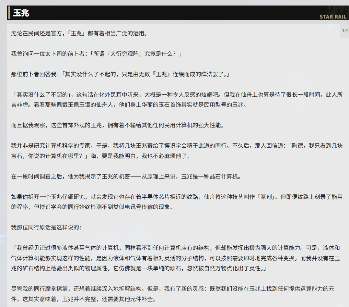Click the STAR RAIL logo in the header
The image size is (349, 307).
[333, 17]
